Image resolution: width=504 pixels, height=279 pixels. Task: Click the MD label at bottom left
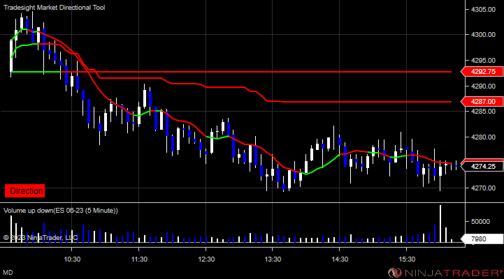(x=8, y=273)
